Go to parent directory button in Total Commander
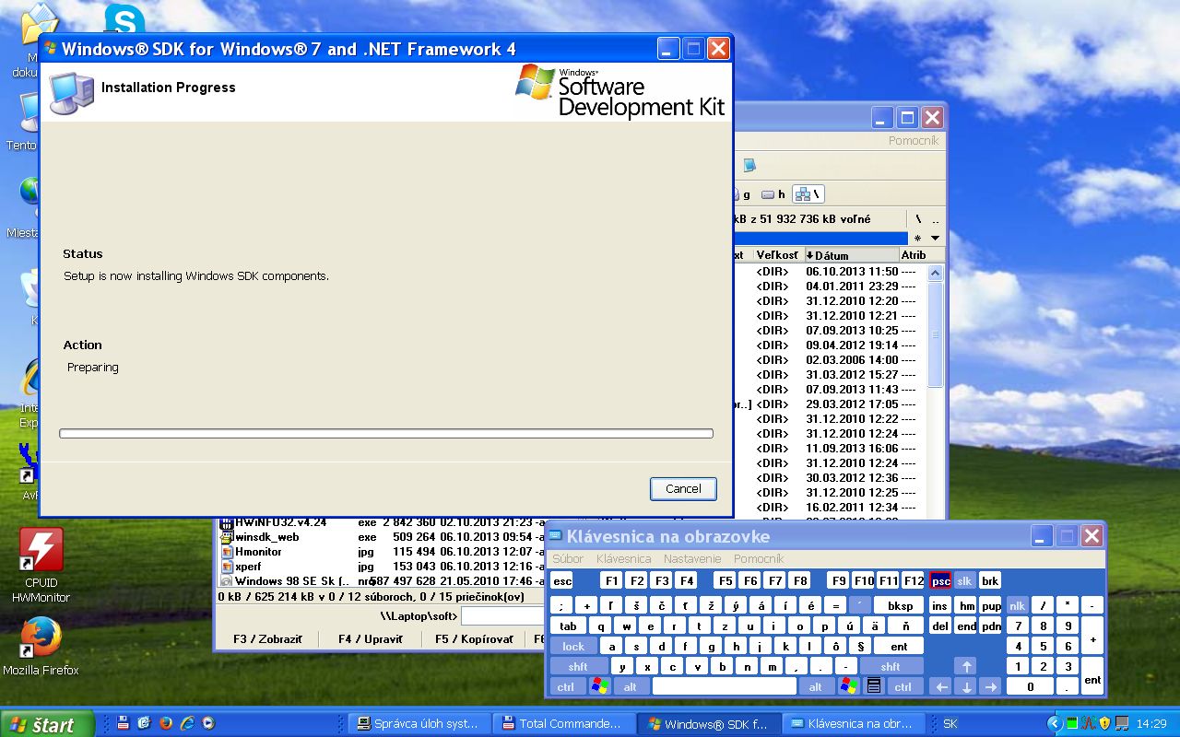1180x737 pixels. (936, 219)
